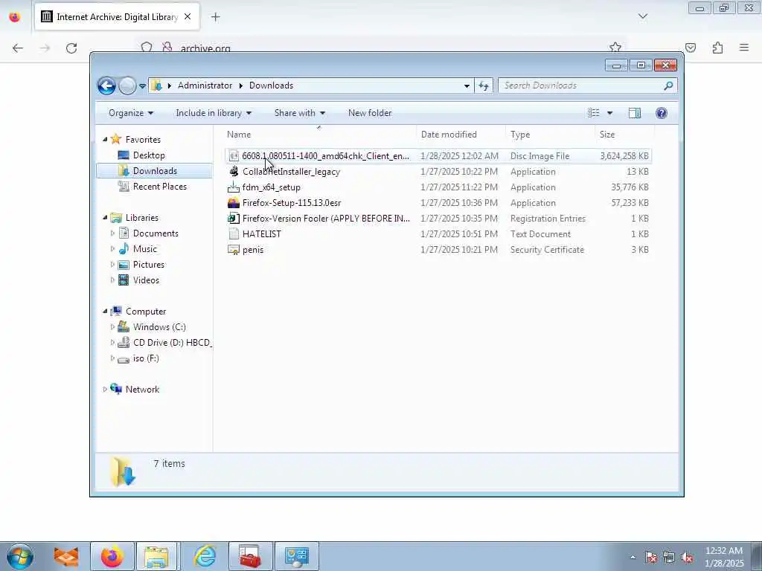Open the Pictures library
Viewport: 762px width, 571px height.
[x=149, y=264]
